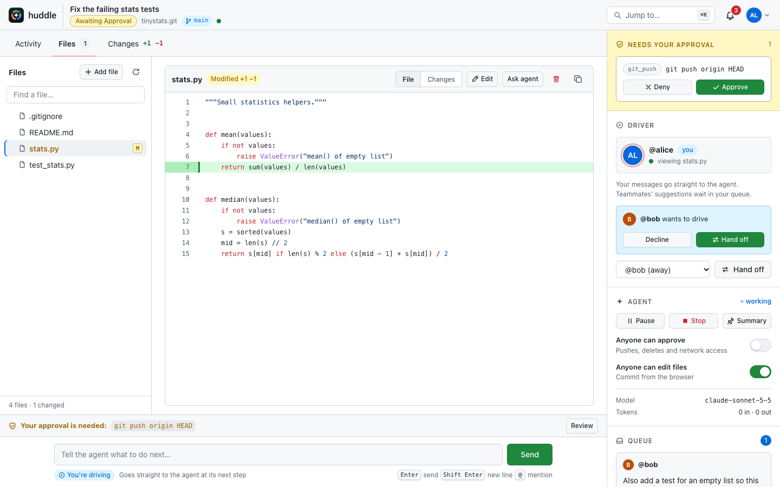The width and height of the screenshot is (780, 487).
Task: Click the agent message input
Action: 278,455
